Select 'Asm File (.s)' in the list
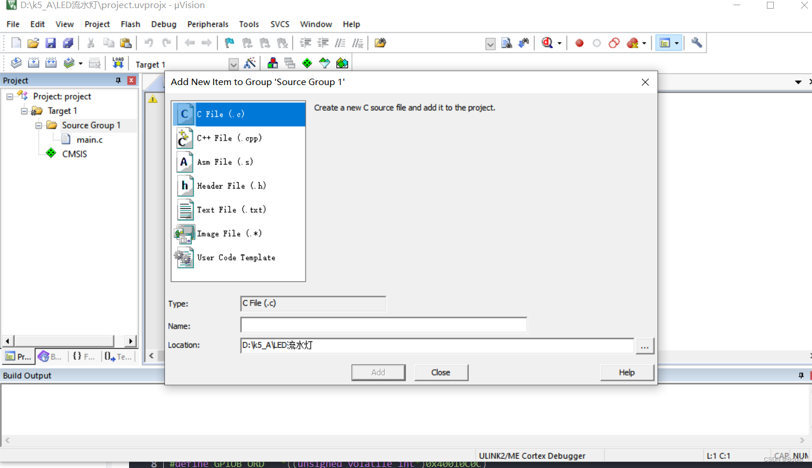This screenshot has height=468, width=812. (238, 162)
